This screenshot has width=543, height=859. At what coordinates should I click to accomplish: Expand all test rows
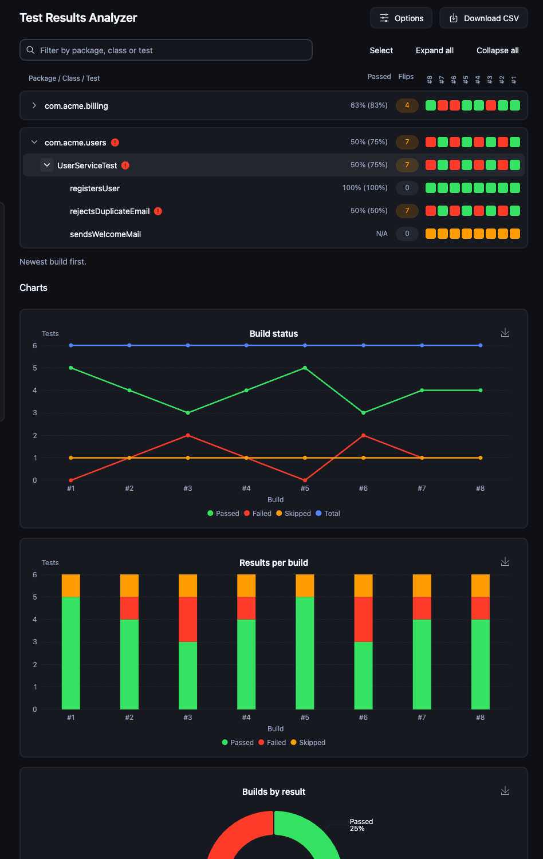pos(435,50)
